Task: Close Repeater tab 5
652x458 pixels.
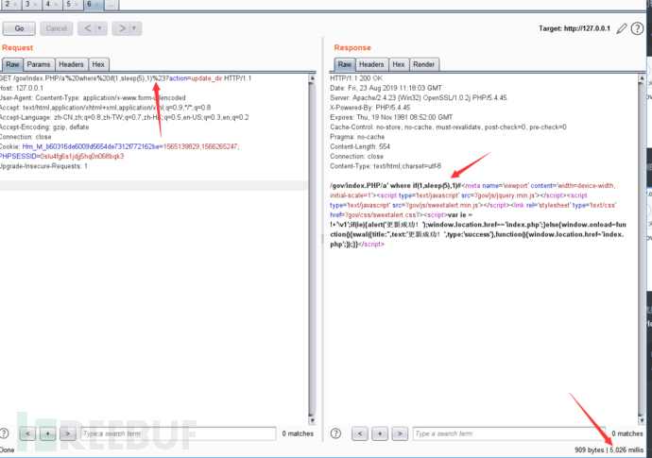Action: 77,4
